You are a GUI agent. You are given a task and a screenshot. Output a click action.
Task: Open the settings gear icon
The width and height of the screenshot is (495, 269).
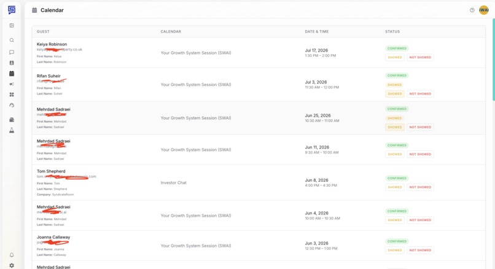pyautogui.click(x=12, y=265)
